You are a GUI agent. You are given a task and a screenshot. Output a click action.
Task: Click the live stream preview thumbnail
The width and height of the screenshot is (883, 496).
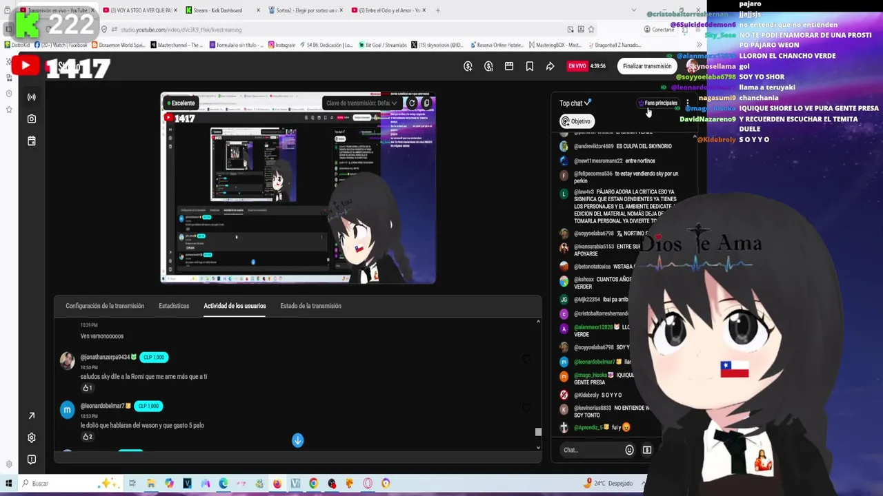(x=298, y=188)
